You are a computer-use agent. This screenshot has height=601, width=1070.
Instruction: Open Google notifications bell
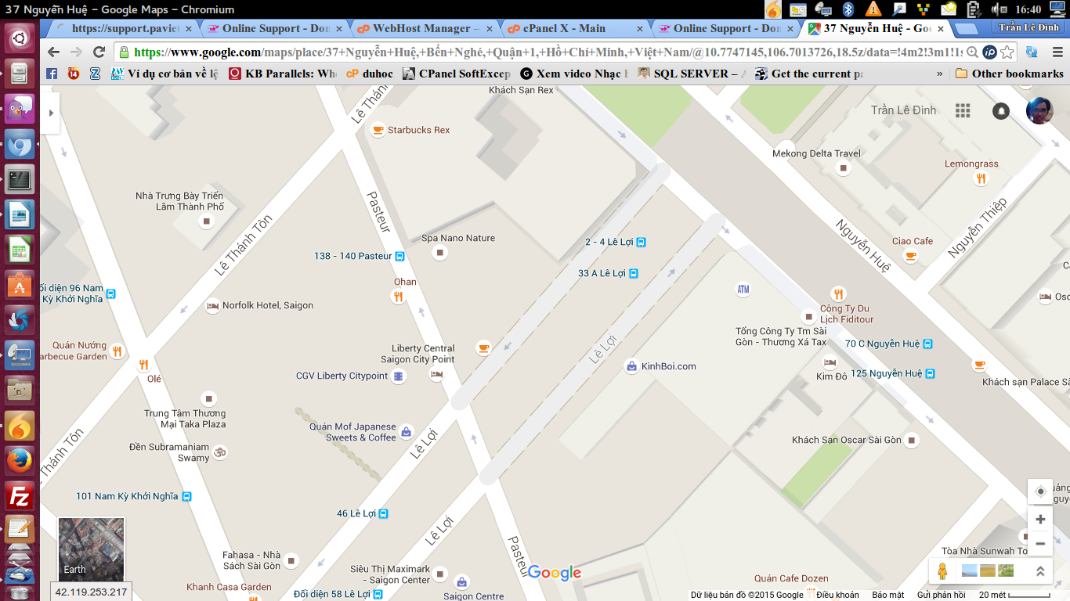[1001, 111]
